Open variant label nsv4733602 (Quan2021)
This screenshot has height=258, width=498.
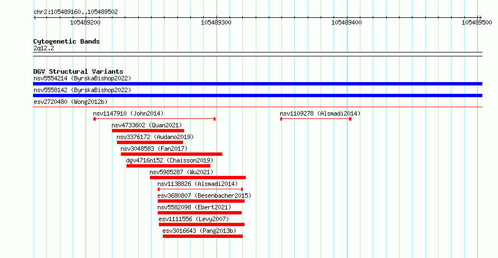147,125
